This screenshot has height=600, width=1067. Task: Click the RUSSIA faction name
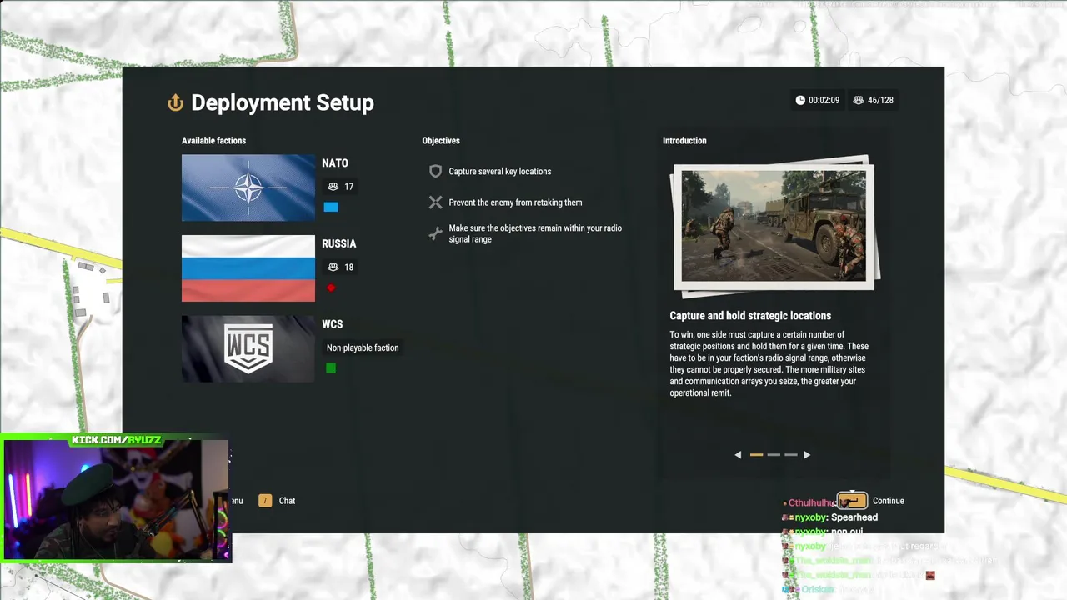click(x=339, y=243)
